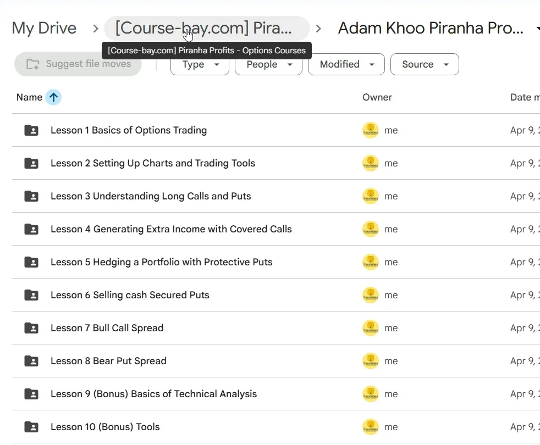Open the Modified filter dropdown
The image size is (540, 445).
(346, 64)
